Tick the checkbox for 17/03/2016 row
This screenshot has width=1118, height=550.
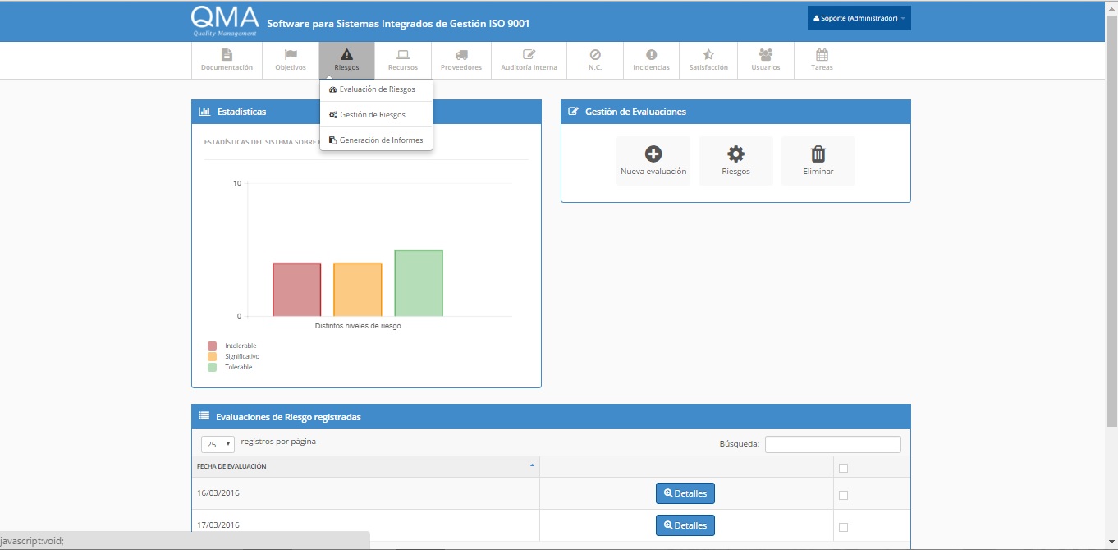pyautogui.click(x=843, y=527)
